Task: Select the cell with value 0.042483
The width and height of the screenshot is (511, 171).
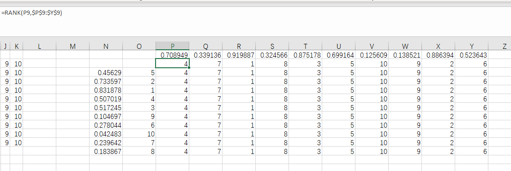Action: pyautogui.click(x=106, y=134)
